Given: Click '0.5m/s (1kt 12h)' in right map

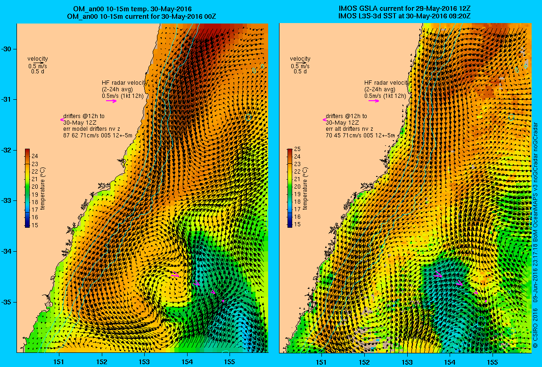Looking at the screenshot, I should coord(385,96).
